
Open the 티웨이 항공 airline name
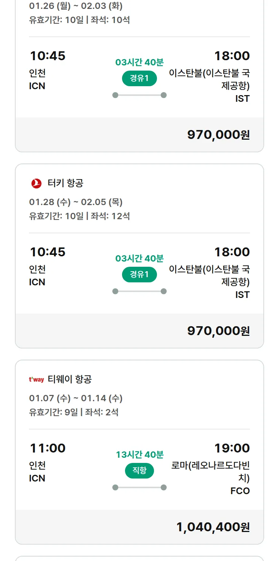click(x=70, y=379)
